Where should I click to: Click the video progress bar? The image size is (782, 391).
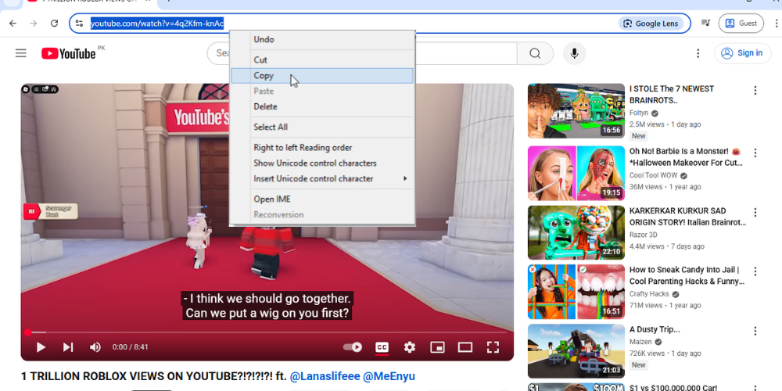point(267,332)
